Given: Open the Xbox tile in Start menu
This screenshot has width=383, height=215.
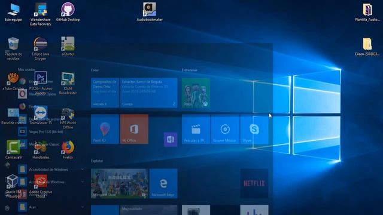Looking at the screenshot, I should click(x=196, y=93).
